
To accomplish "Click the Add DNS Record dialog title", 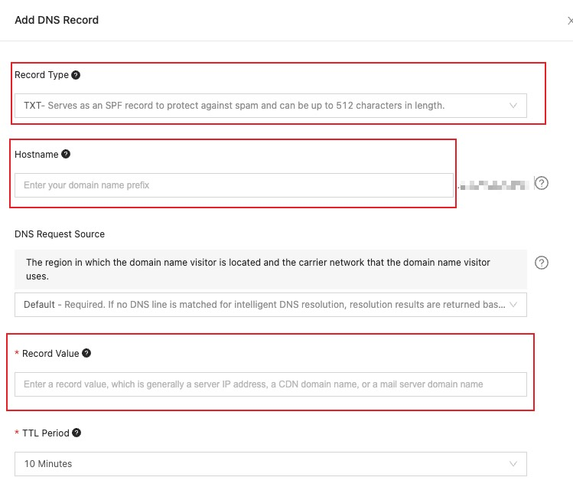I will [x=57, y=20].
